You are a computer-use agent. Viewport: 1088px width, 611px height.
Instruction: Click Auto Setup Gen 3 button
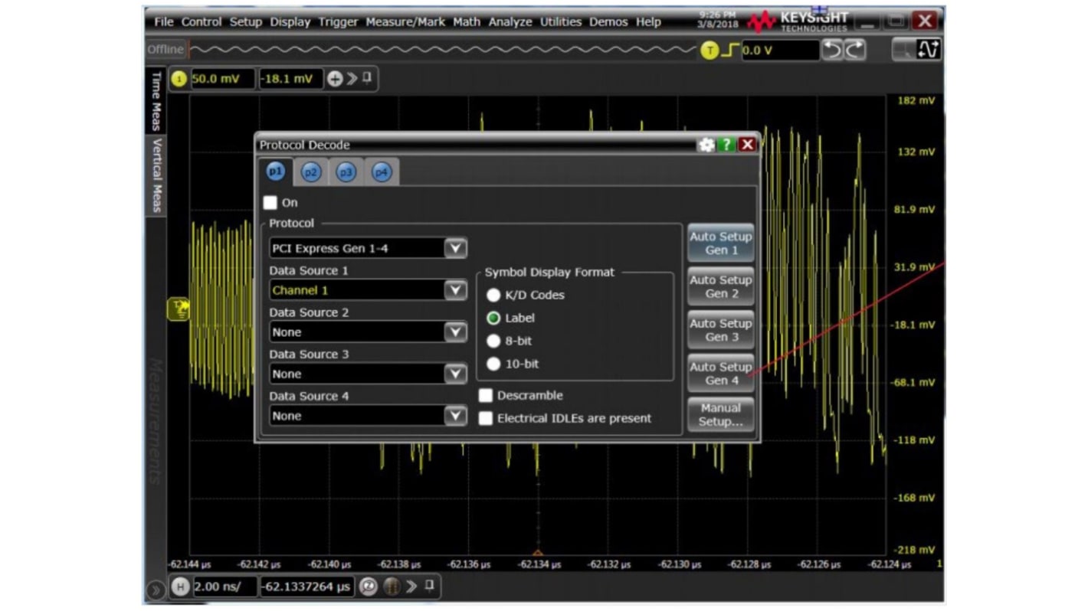click(x=720, y=330)
